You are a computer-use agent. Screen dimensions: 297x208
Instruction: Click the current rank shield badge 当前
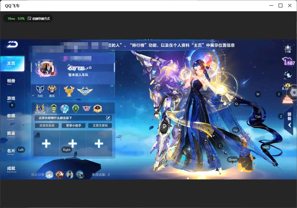[x=40, y=91]
